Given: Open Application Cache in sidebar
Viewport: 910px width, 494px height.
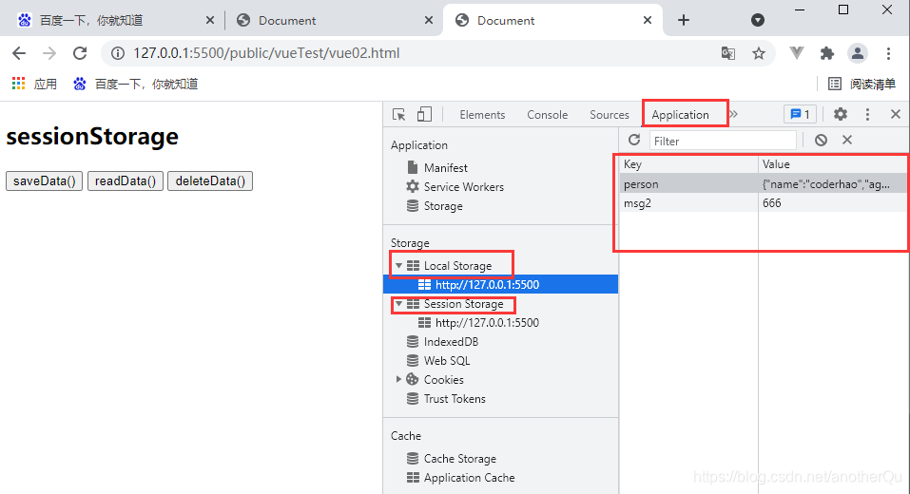Looking at the screenshot, I should (469, 478).
